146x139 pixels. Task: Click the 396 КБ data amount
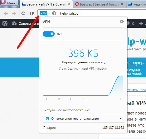83,53
